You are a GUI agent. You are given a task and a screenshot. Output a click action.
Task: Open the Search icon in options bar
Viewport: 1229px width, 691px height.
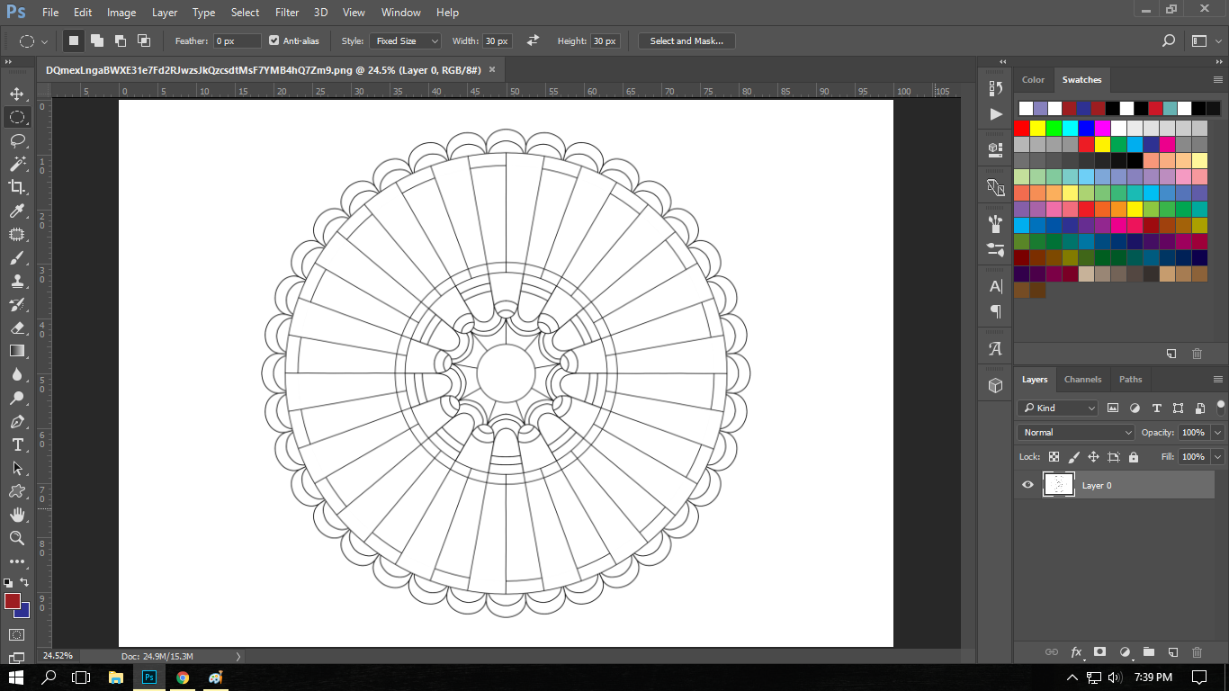[1169, 40]
